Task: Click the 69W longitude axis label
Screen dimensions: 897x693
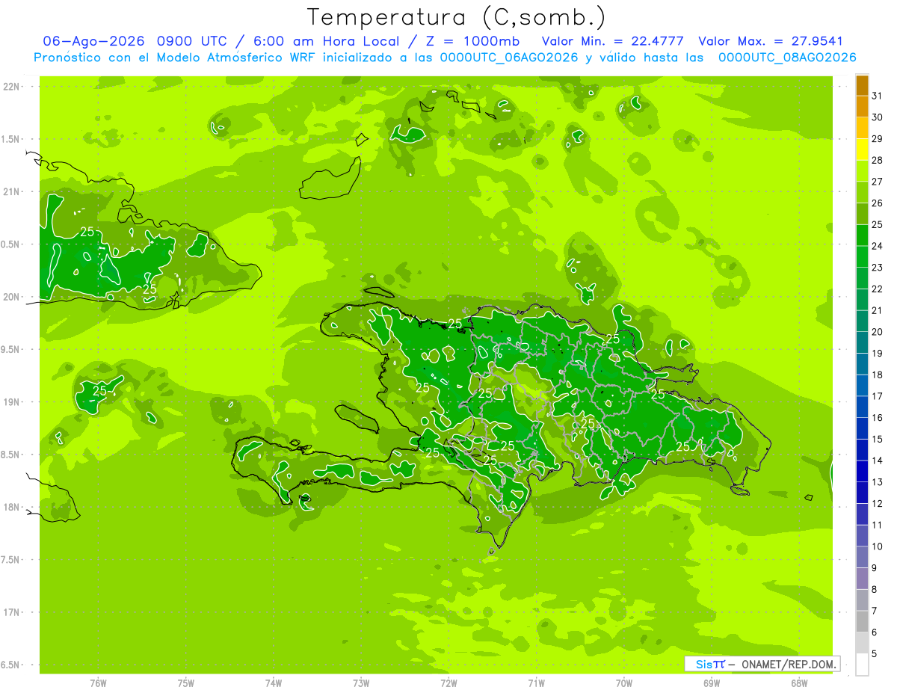Action: (712, 683)
